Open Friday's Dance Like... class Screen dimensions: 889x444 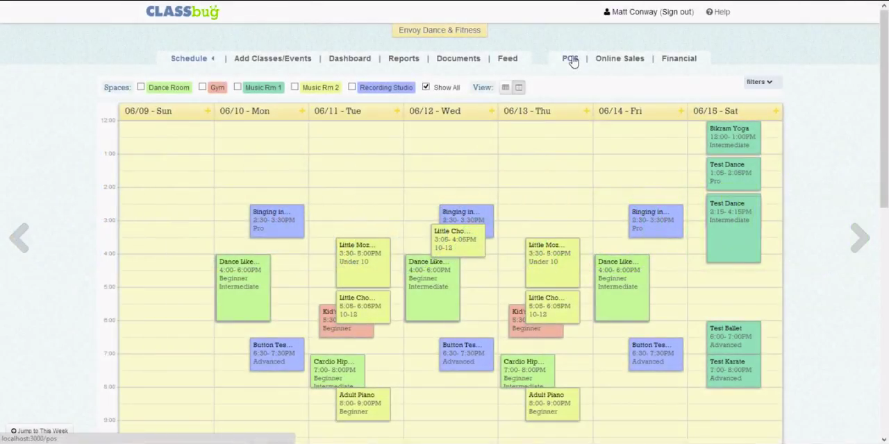[x=622, y=288]
